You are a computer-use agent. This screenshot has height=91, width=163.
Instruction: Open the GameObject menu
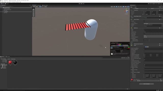pyautogui.click(x=9, y=2)
